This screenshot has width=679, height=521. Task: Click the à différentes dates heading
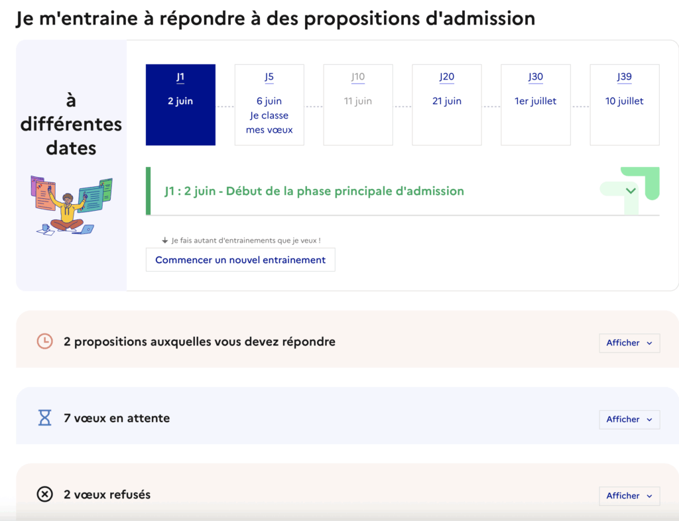tap(71, 124)
